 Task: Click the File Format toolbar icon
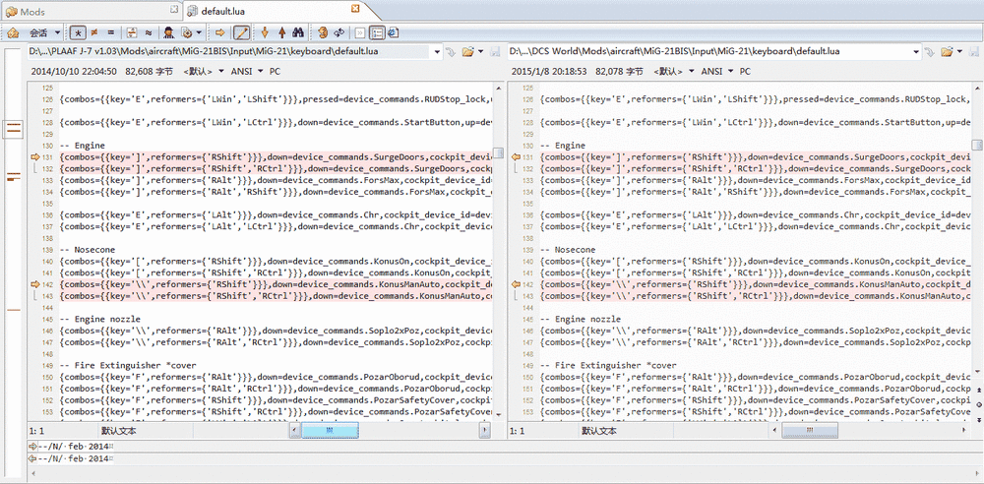pos(186,32)
